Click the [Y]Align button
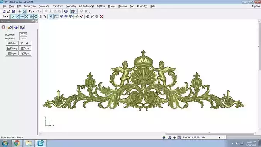The image size is (261, 147). [25, 53]
